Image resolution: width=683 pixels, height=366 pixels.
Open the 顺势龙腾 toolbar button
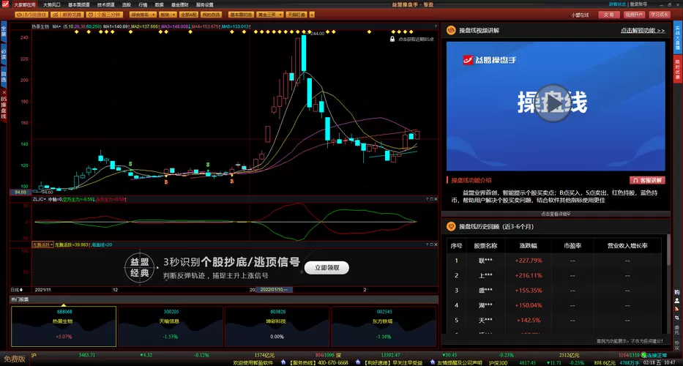67,15
